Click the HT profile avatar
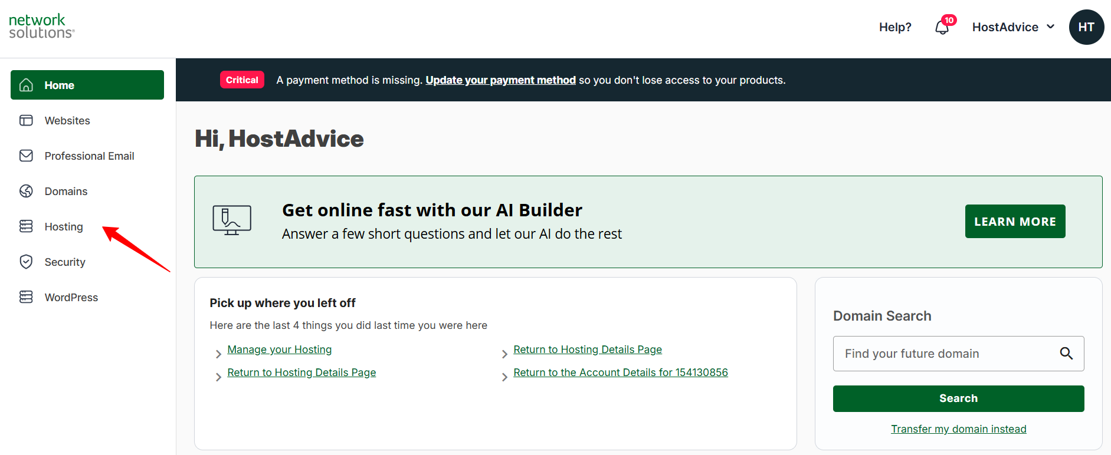This screenshot has width=1111, height=455. [1086, 27]
